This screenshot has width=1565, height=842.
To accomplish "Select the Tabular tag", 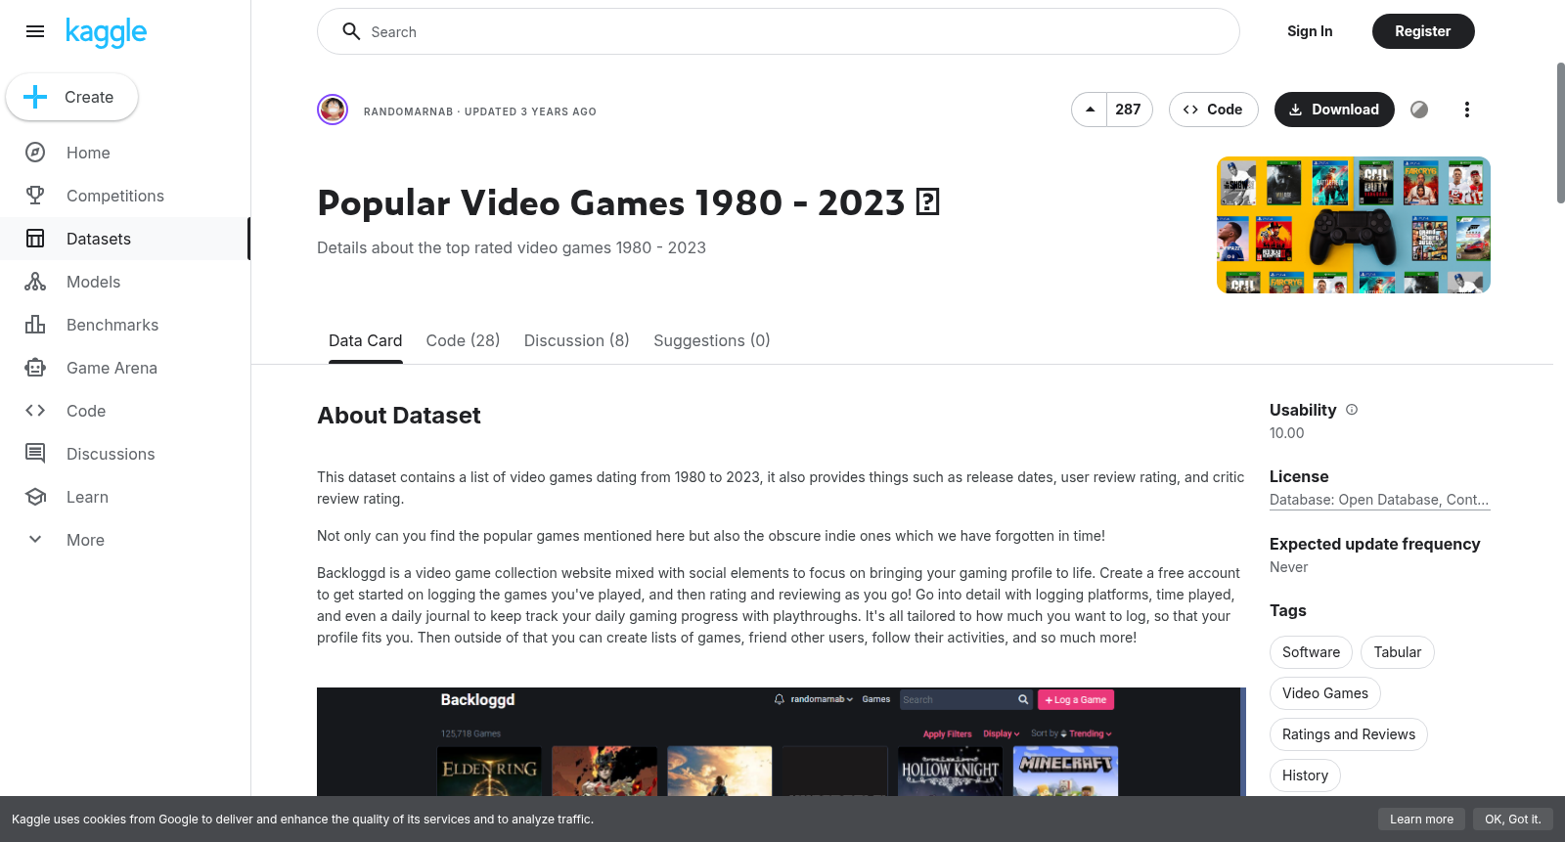I will [1397, 652].
